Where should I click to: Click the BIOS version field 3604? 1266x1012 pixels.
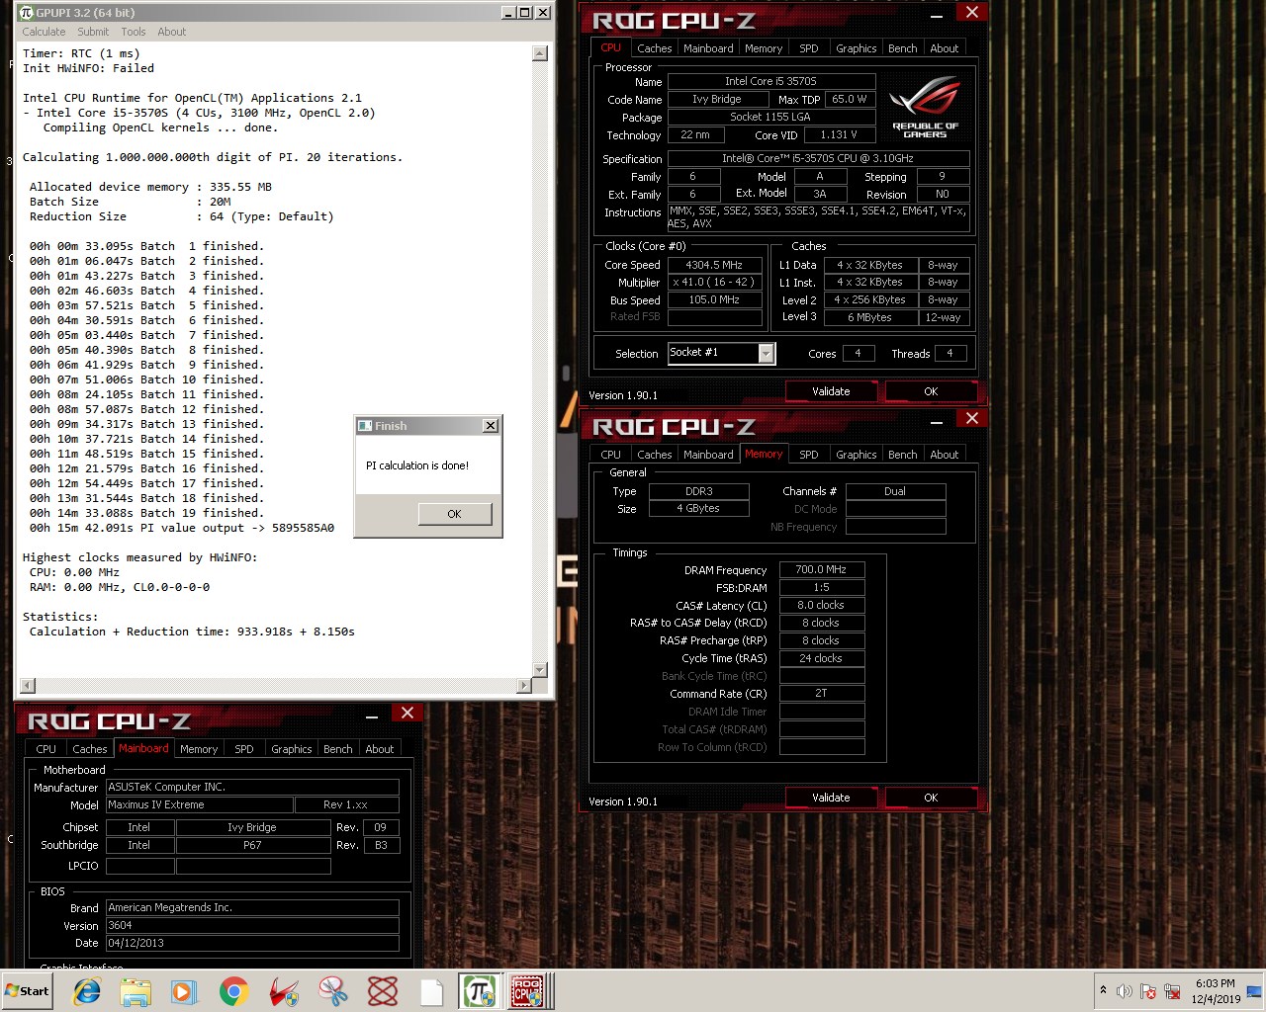[x=252, y=925]
